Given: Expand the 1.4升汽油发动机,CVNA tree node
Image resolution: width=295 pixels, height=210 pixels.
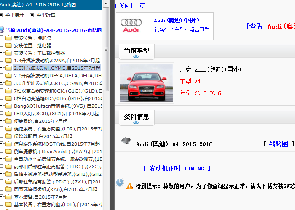Looking at the screenshot, I should (1, 60).
